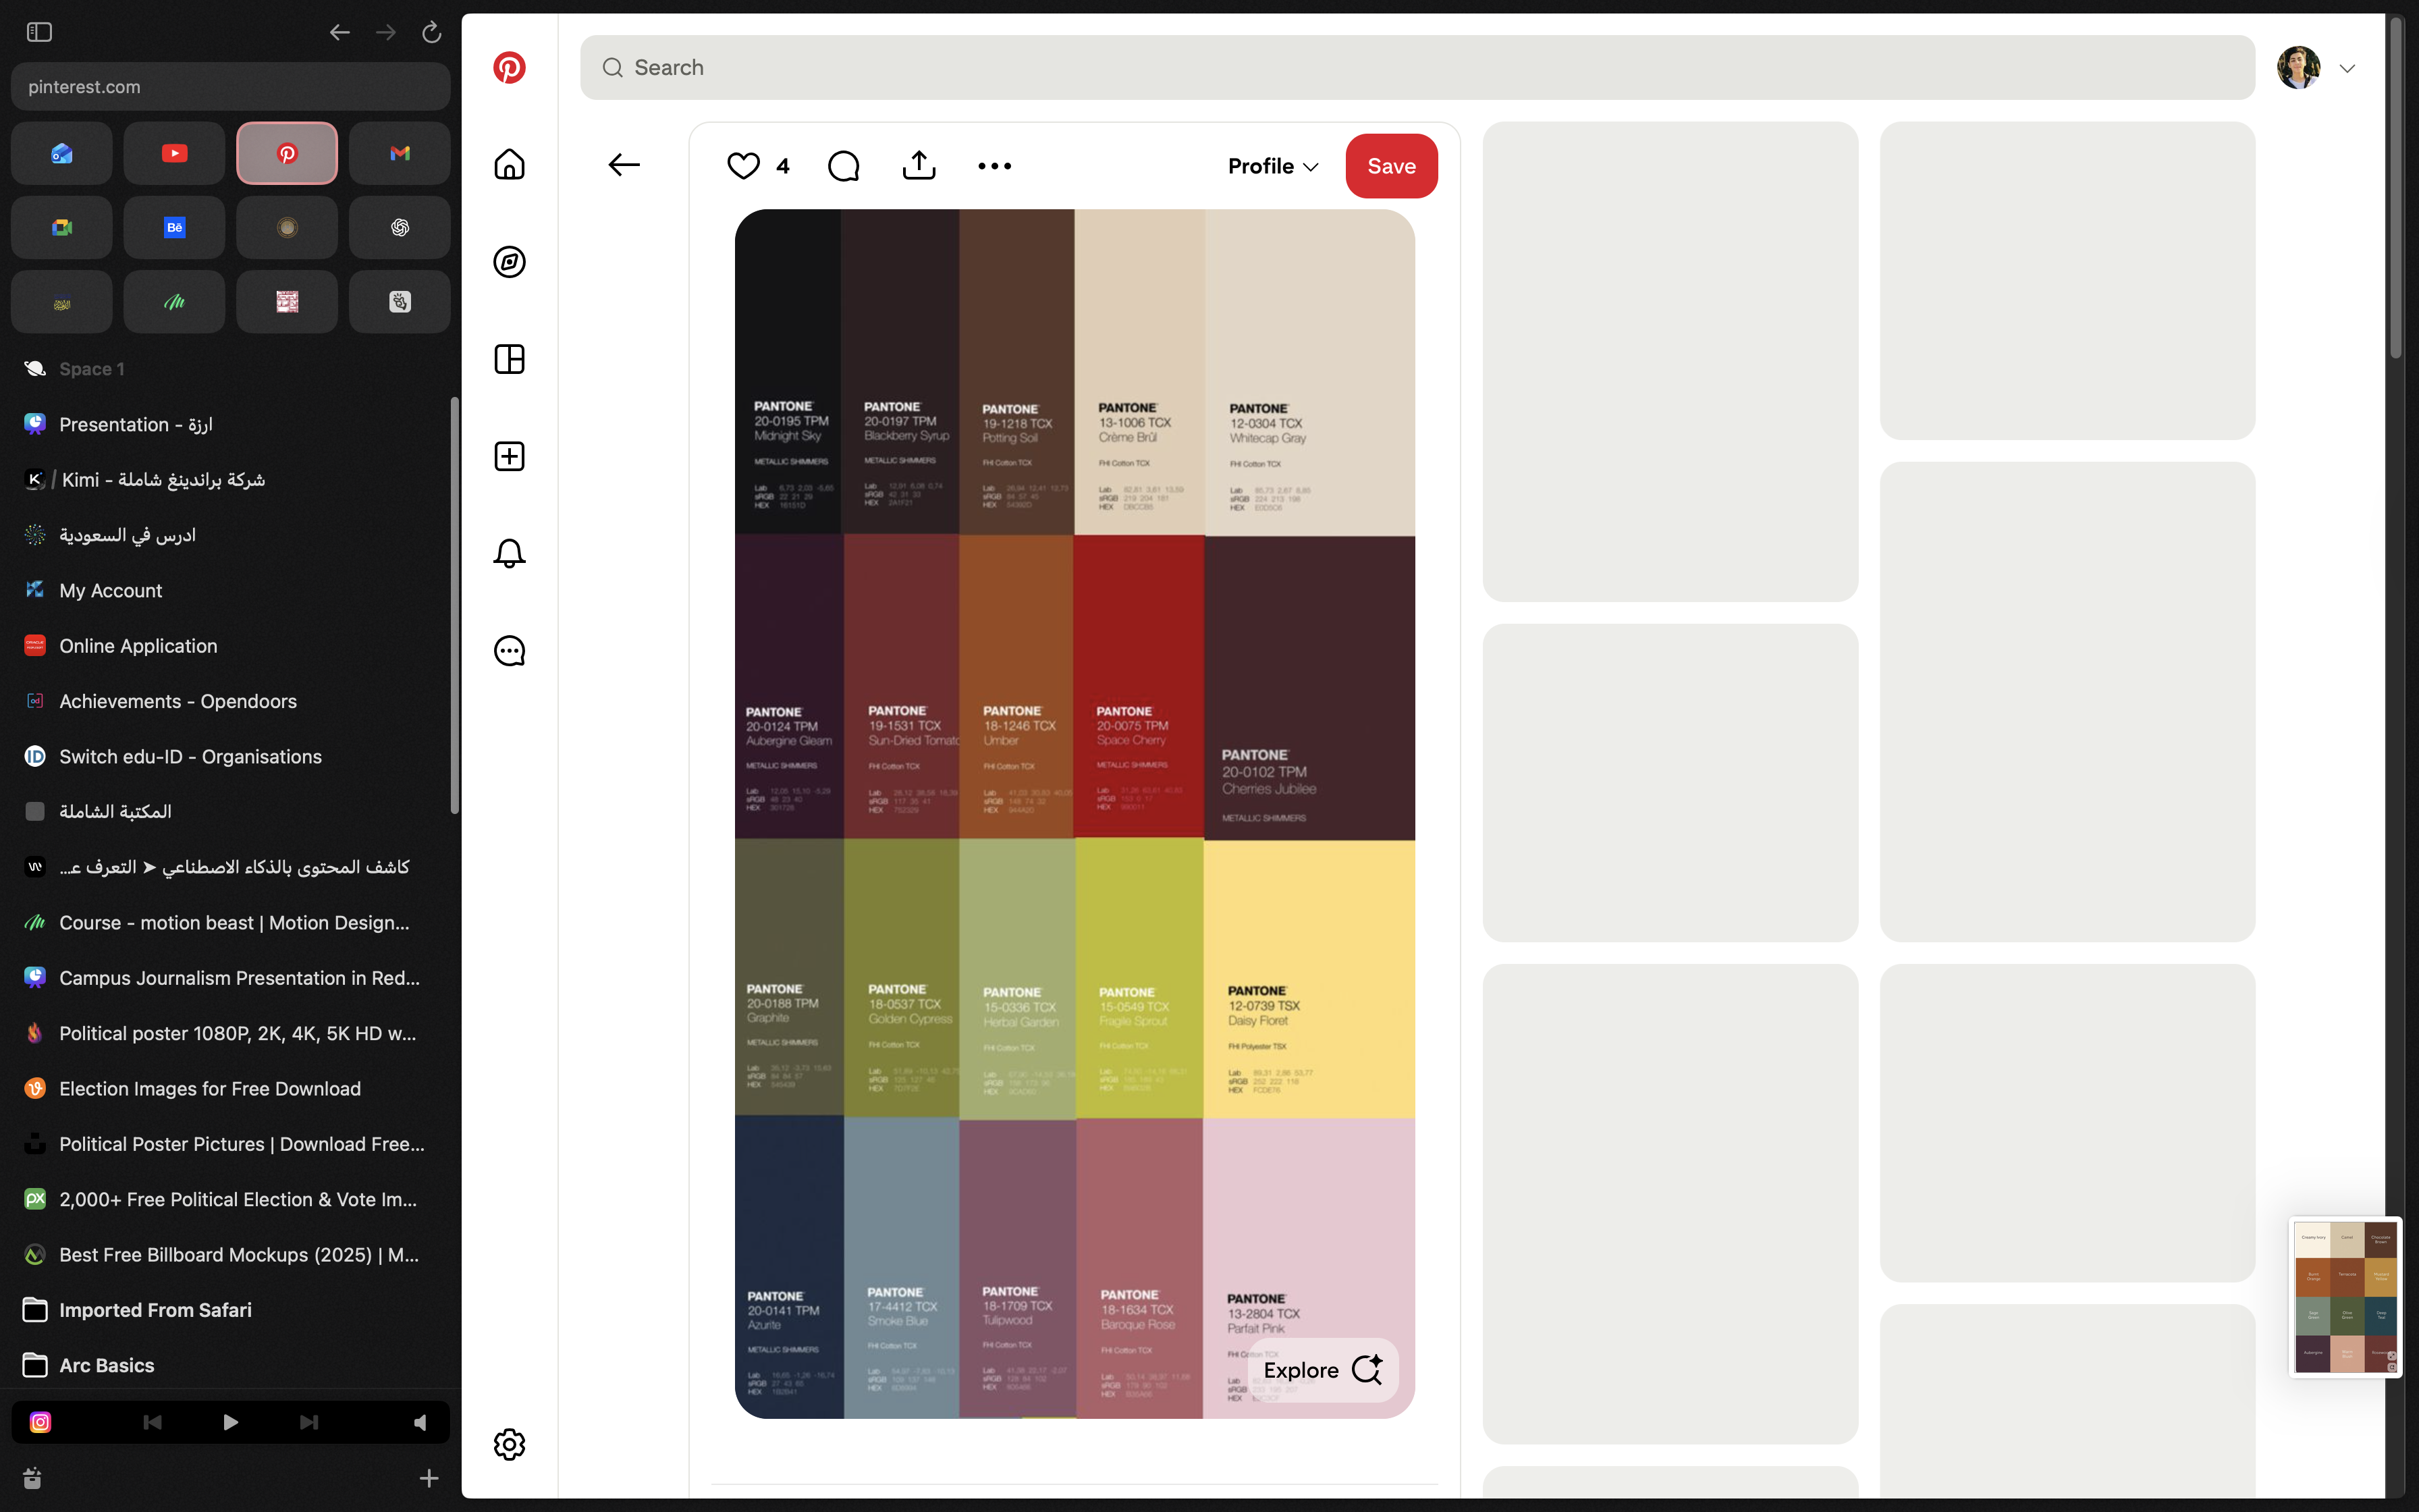Open the three-dot more options menu
The height and width of the screenshot is (1512, 2419).
point(994,166)
